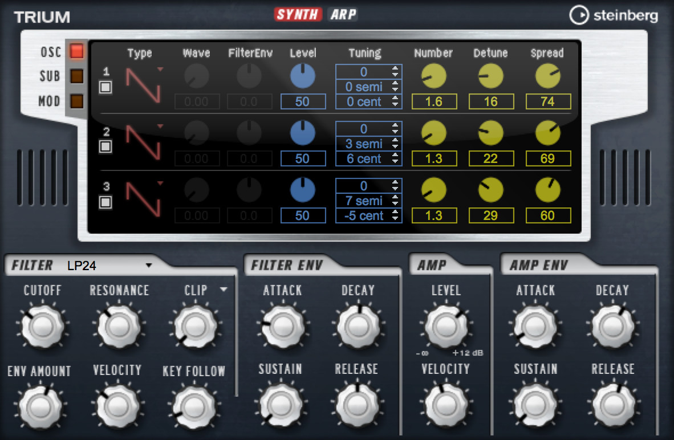Image resolution: width=674 pixels, height=440 pixels.
Task: Open oscillator 3 type dropdown arrow
Action: 160,184
